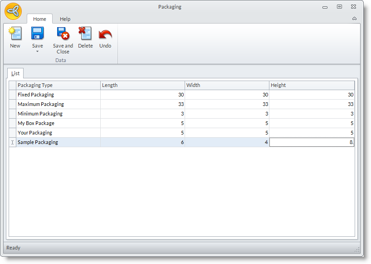This screenshot has width=371, height=264.
Task: Click the Delete icon in ribbon
Action: click(85, 34)
